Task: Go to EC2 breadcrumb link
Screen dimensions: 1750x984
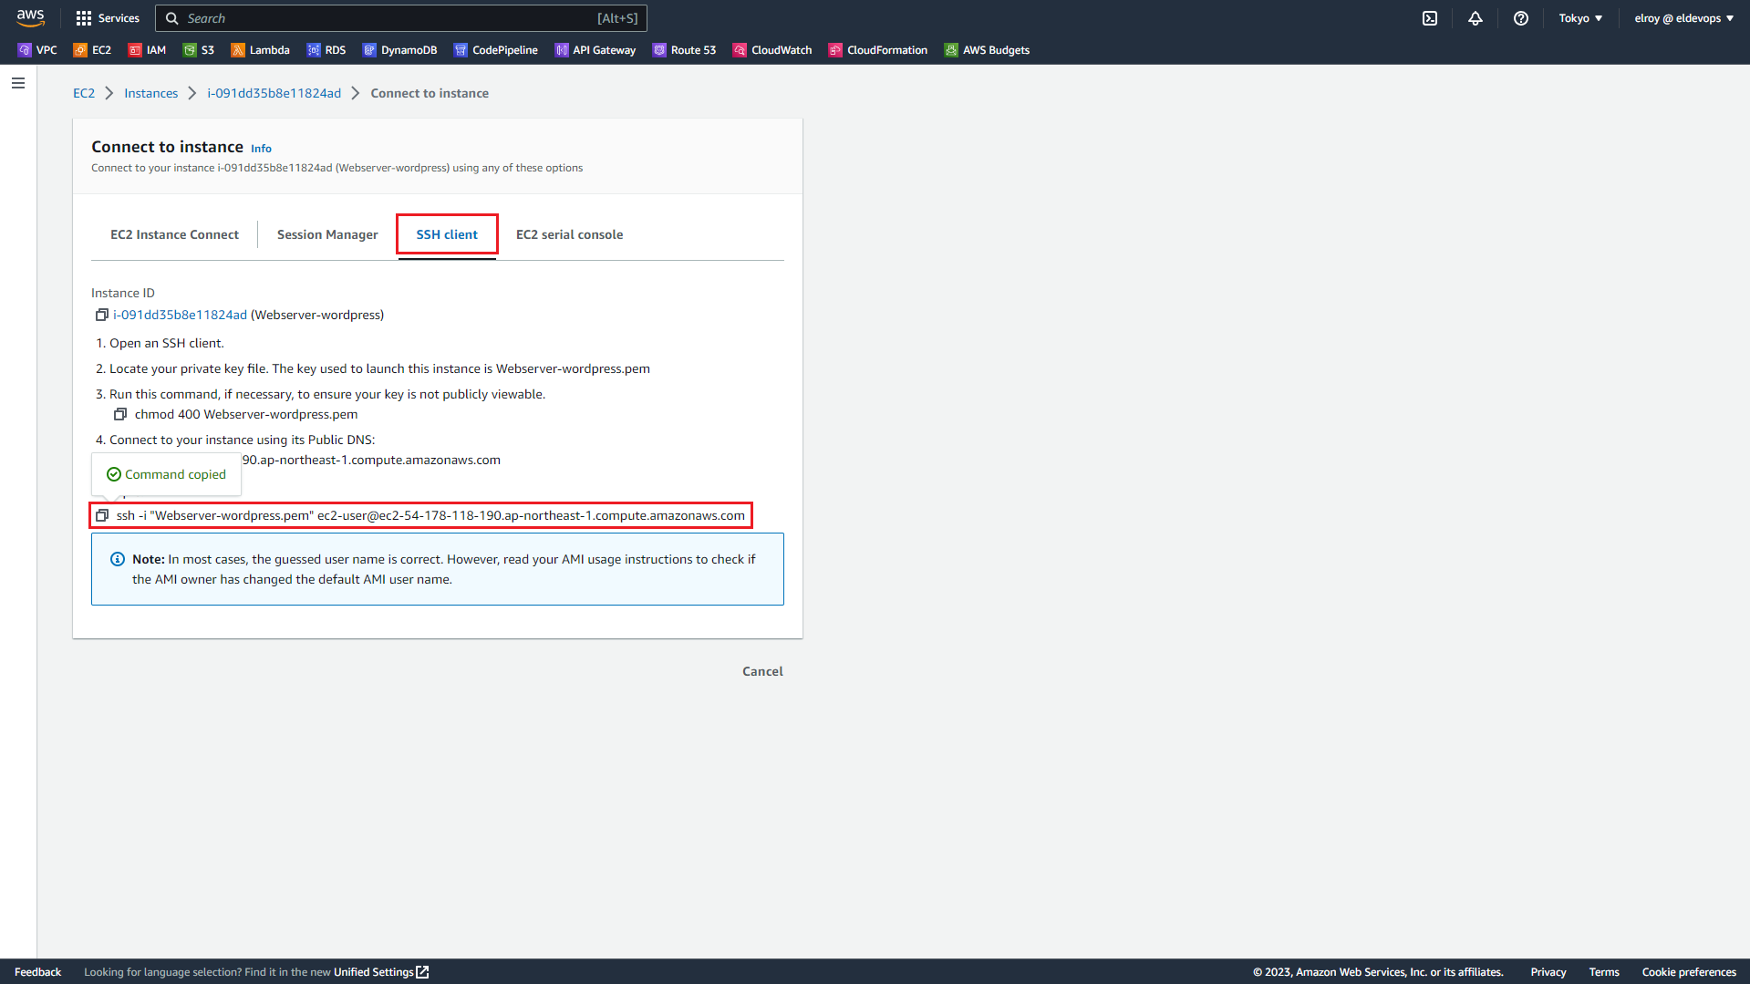Action: [84, 93]
